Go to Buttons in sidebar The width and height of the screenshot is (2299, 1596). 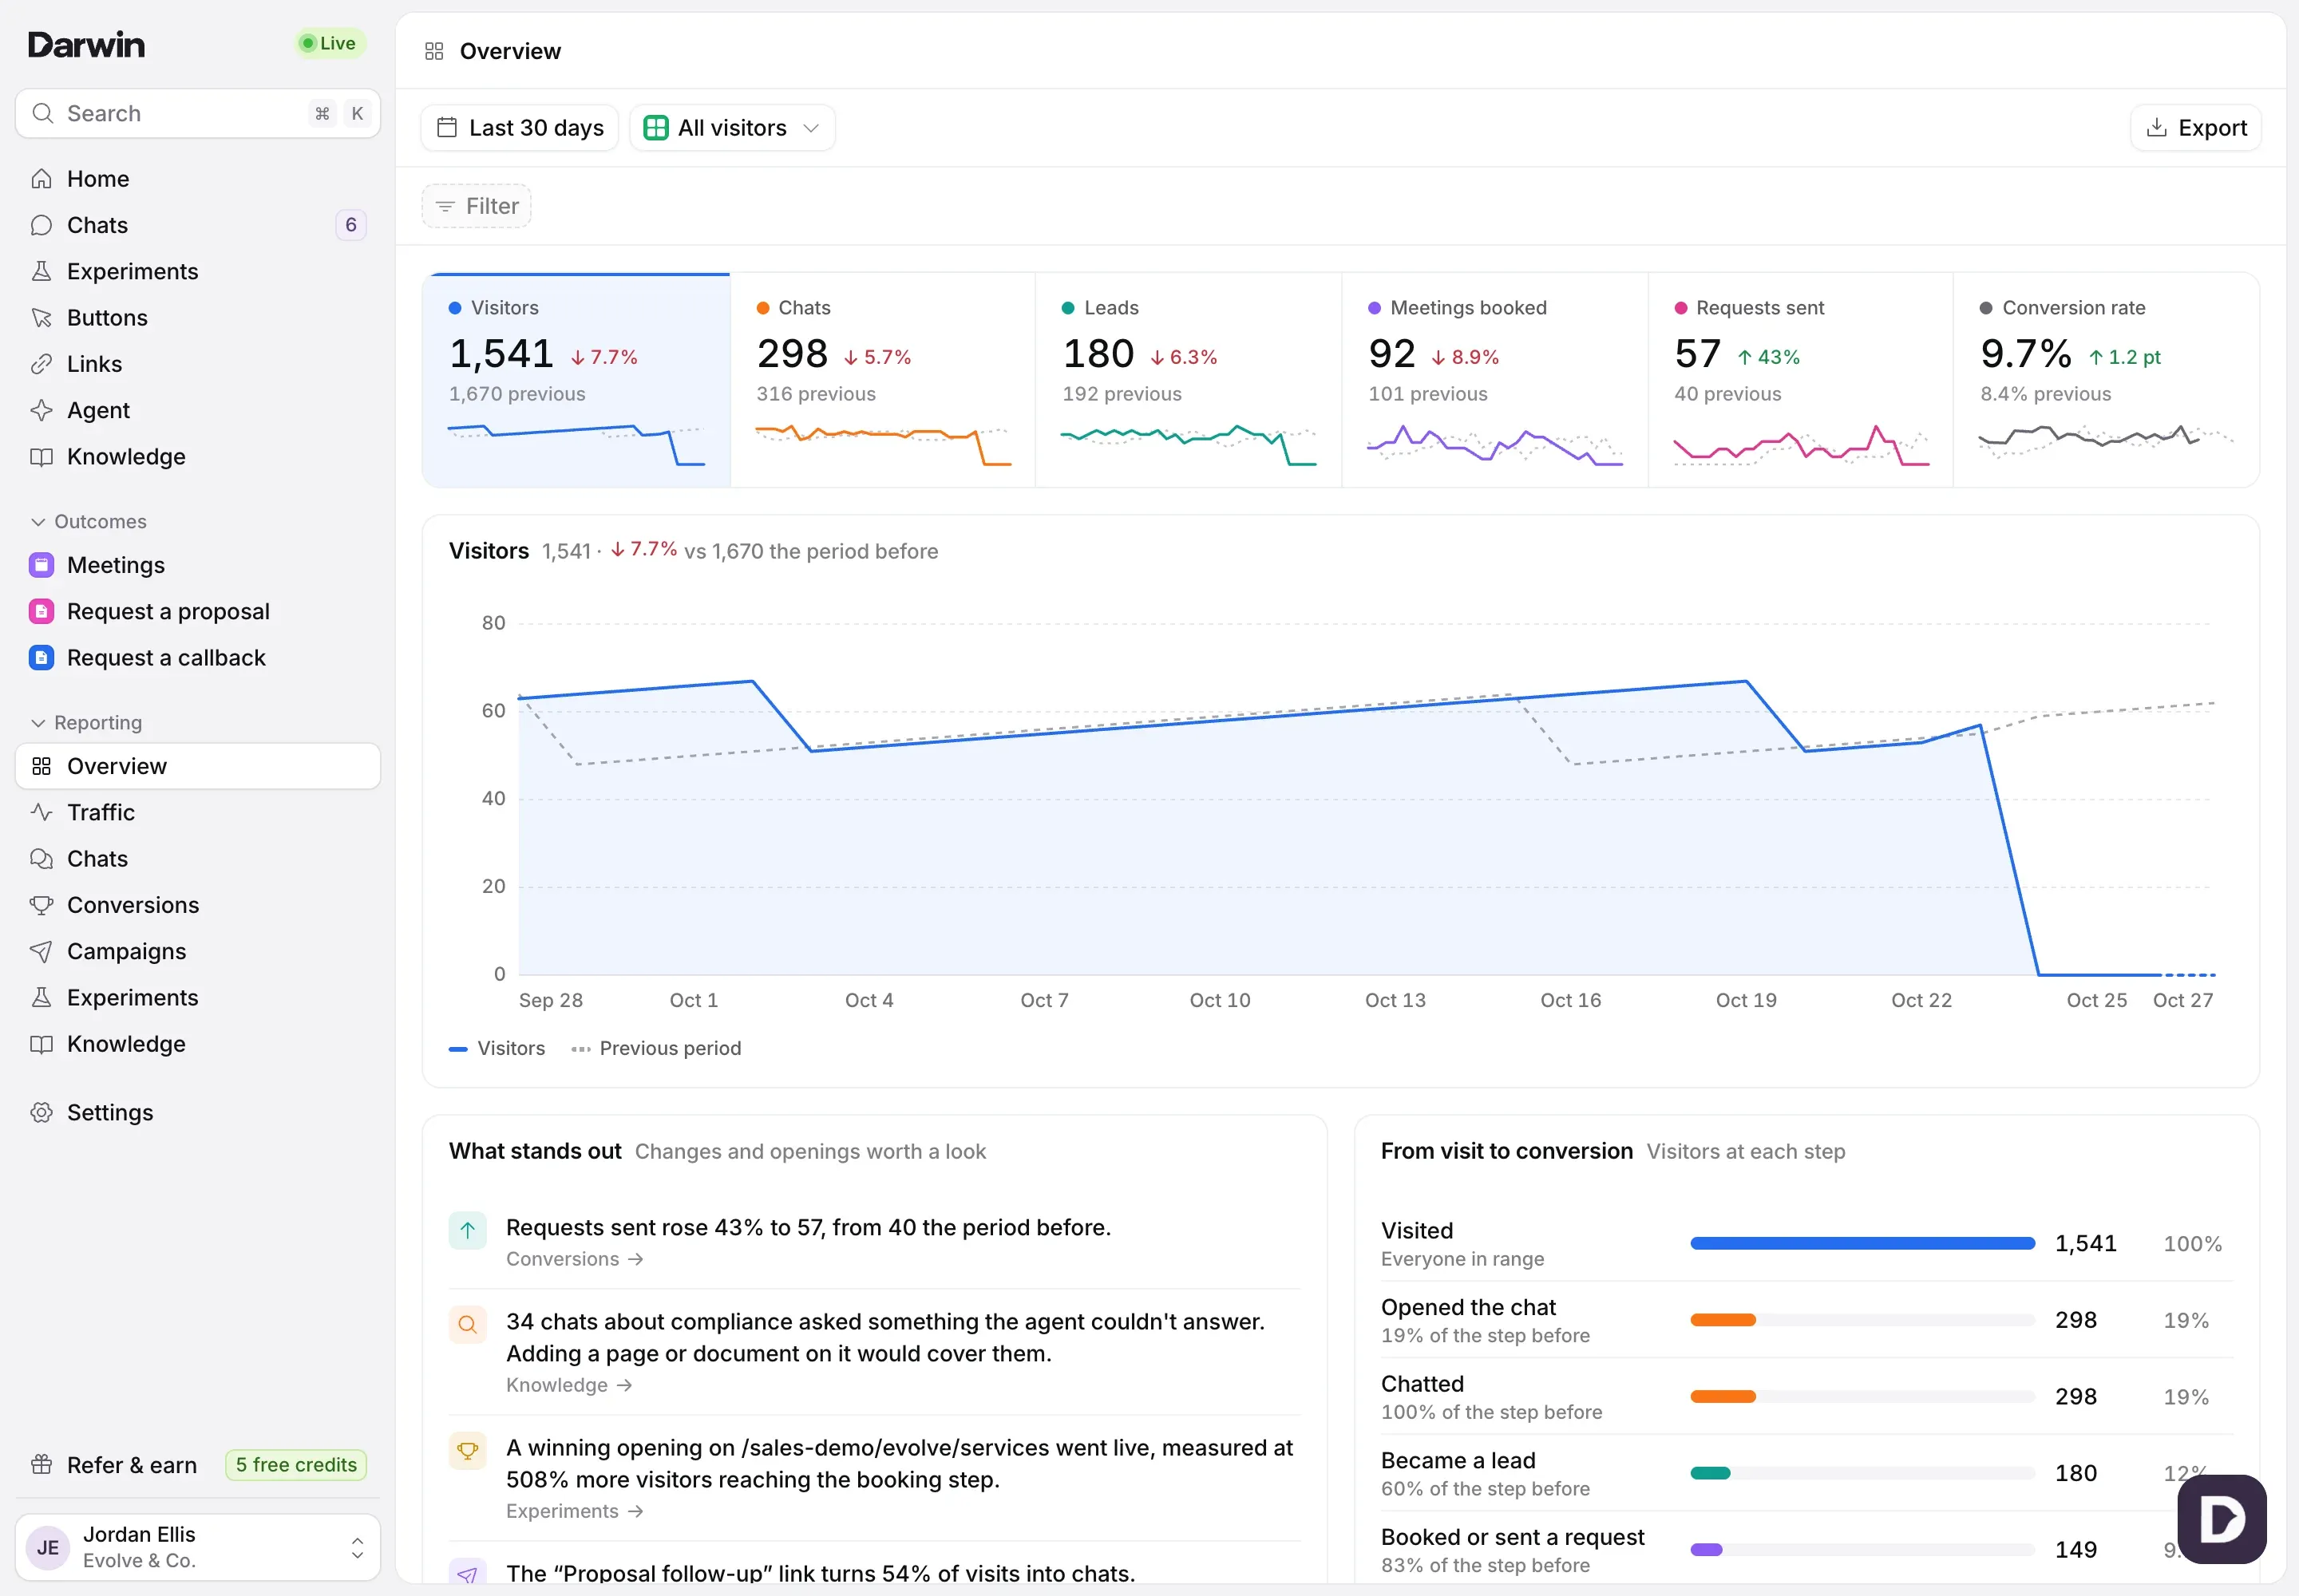click(197, 318)
